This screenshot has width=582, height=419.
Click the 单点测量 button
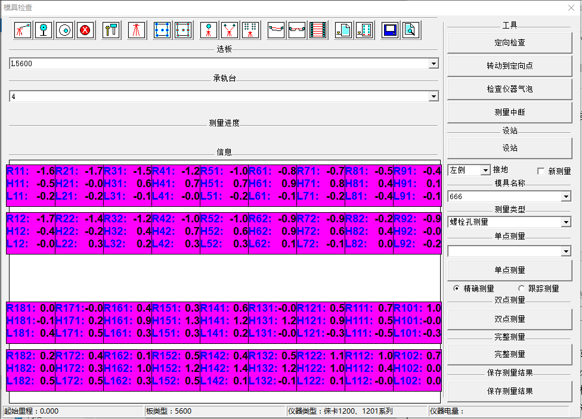[x=509, y=270]
